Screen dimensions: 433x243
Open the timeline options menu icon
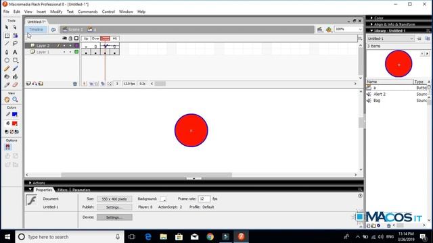click(360, 38)
